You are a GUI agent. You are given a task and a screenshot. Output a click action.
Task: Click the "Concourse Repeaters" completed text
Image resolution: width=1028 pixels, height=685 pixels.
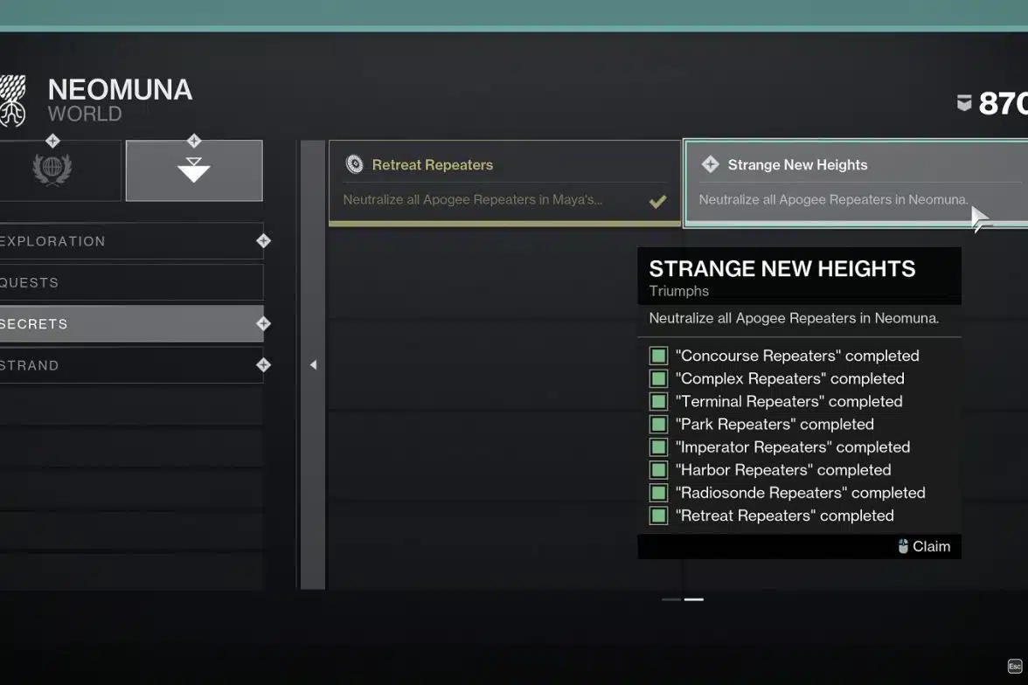797,356
